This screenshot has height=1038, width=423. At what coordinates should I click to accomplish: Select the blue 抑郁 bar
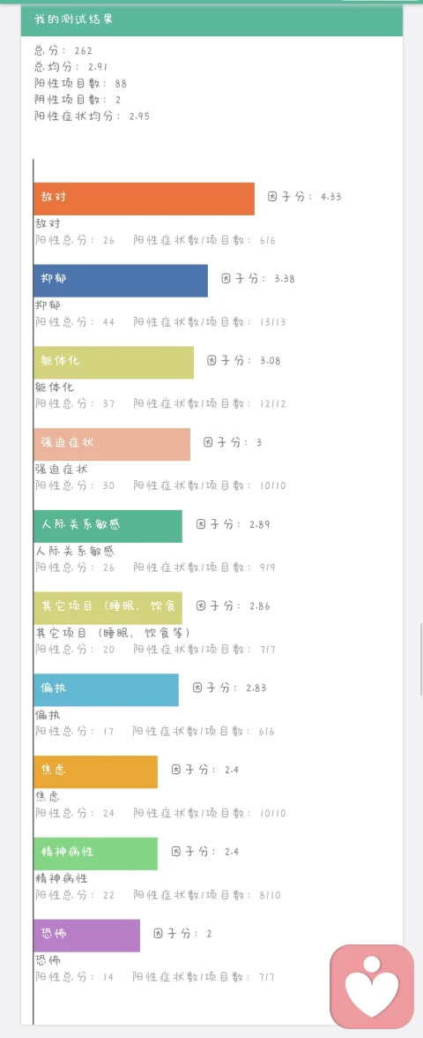click(121, 281)
